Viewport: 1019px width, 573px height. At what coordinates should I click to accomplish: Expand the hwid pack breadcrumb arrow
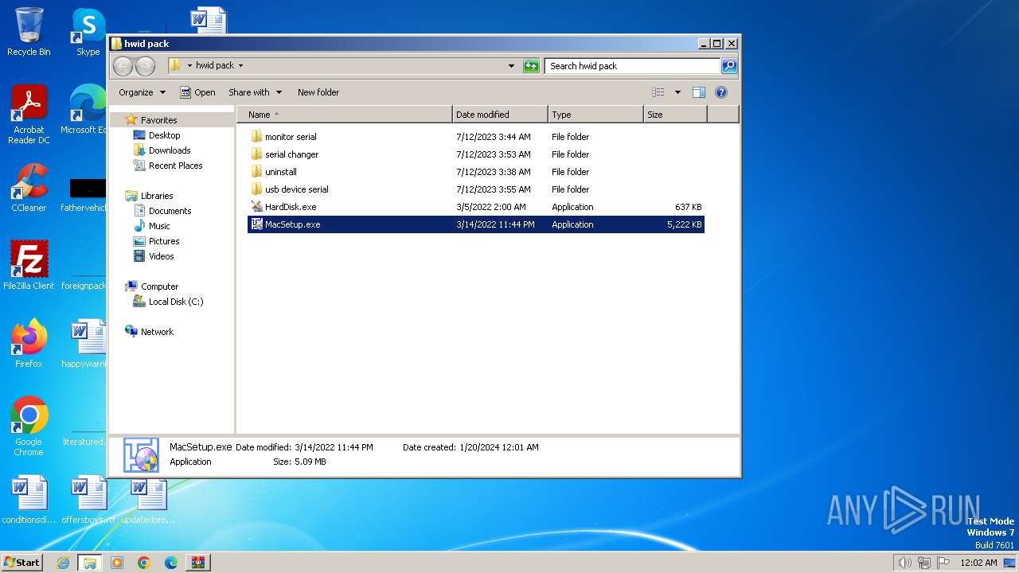click(x=240, y=66)
